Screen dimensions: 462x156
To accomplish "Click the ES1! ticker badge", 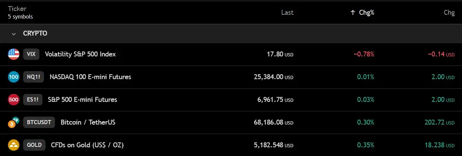I will pyautogui.click(x=33, y=100).
